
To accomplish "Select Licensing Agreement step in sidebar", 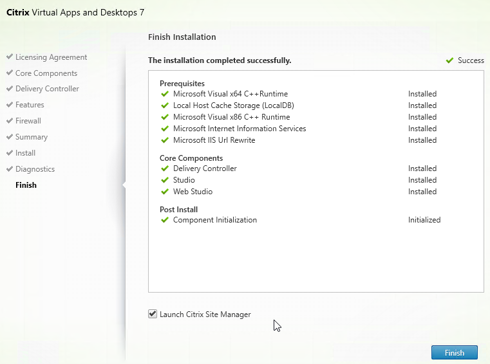I will tap(52, 57).
